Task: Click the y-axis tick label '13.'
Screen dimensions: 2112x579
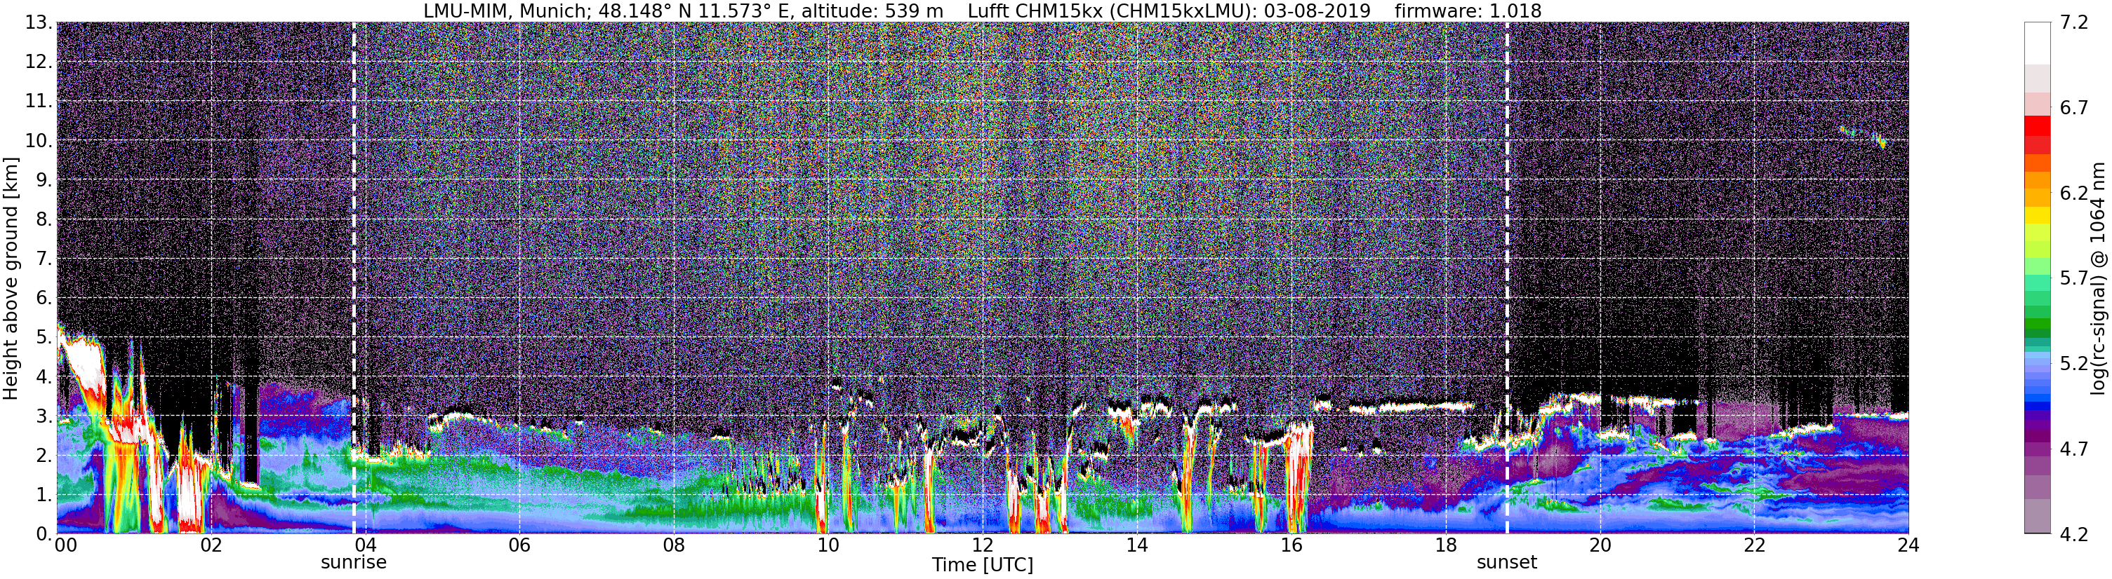Action: click(x=39, y=23)
